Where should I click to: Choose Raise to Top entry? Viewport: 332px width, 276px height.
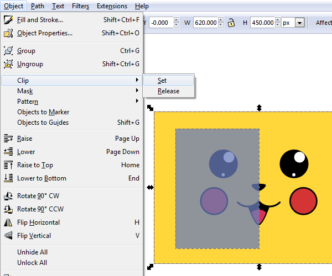(71, 165)
